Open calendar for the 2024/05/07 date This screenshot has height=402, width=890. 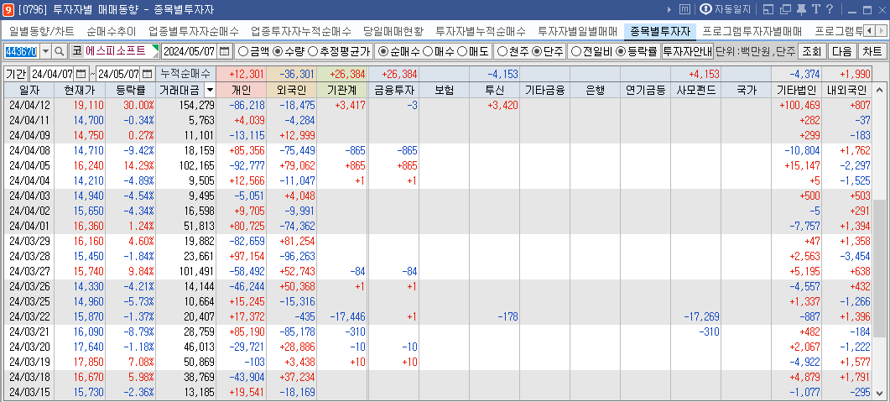click(x=225, y=52)
